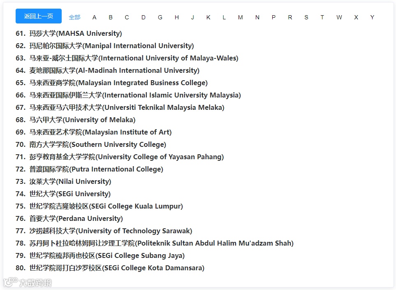Filter list by letter B
Screen dimensions: 396x290
click(111, 17)
